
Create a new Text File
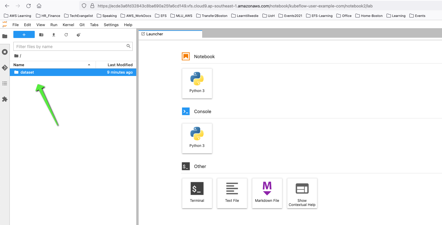pos(232,193)
